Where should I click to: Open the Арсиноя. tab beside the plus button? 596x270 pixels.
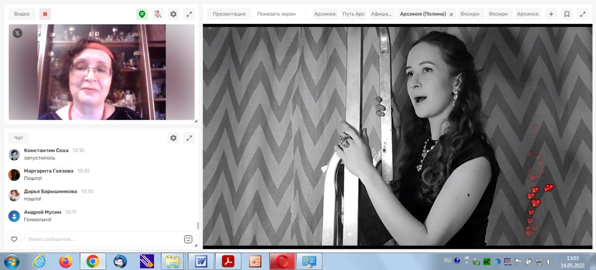(x=528, y=14)
